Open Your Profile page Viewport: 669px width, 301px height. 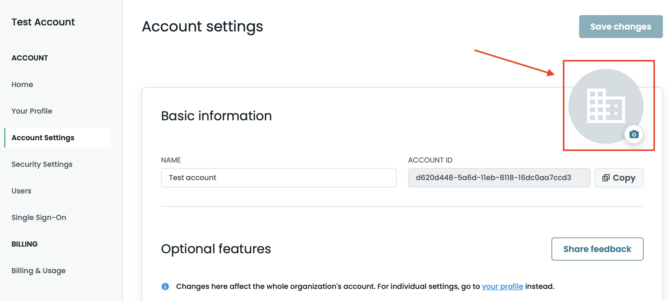pos(32,111)
